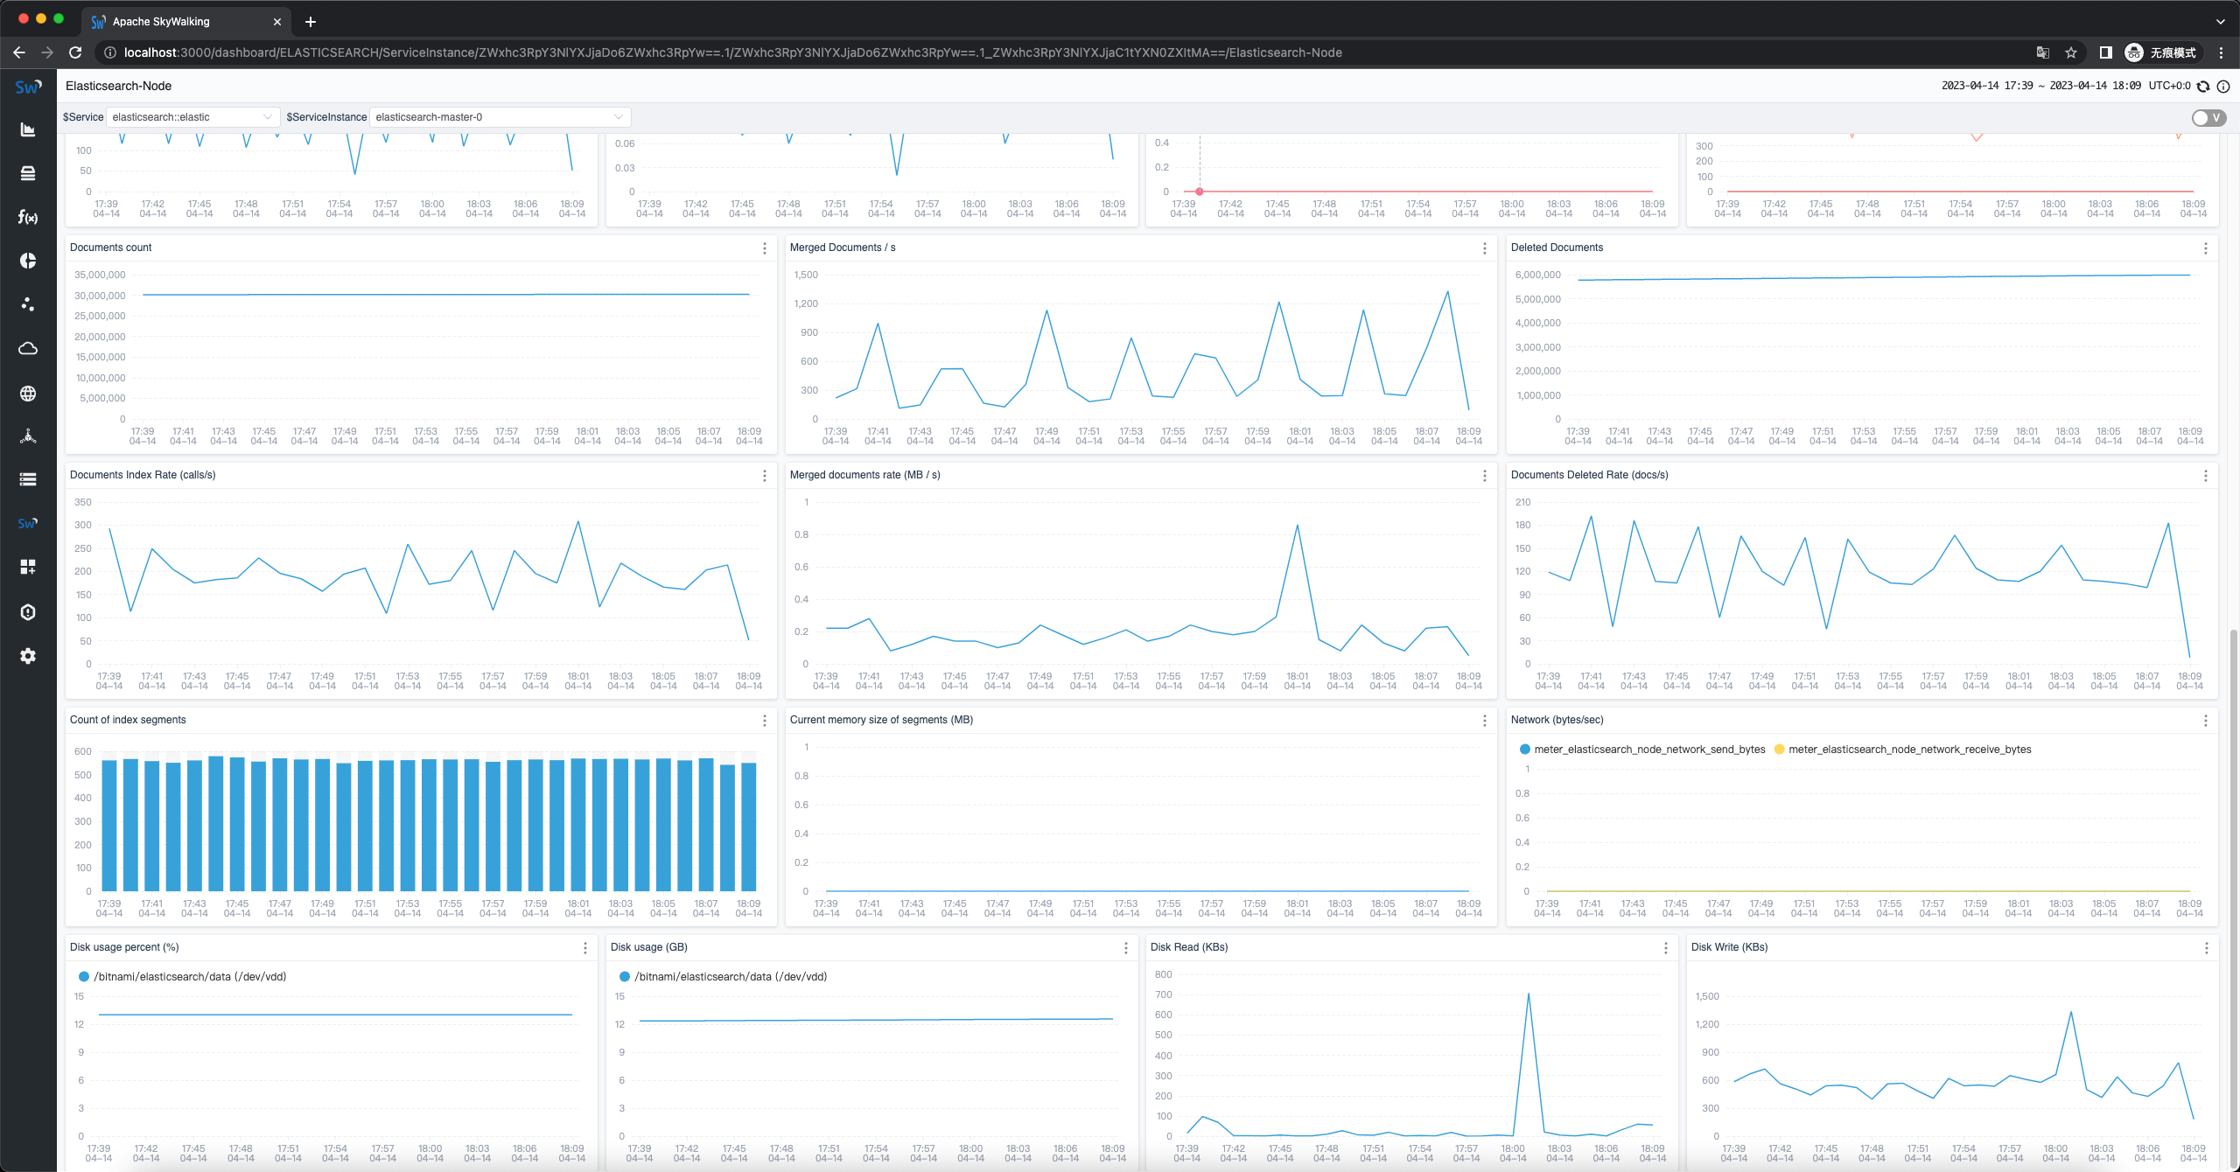Click the /bitnami/elasticsearch/data legend dot in Disk usage percent
Viewport: 2240px width, 1172px height.
(84, 977)
